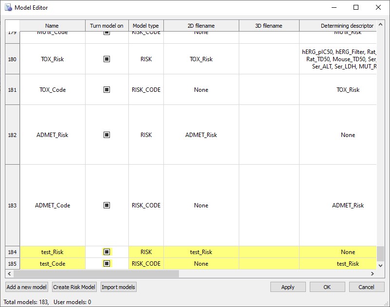Click RISK_CODE model type in TOX_Code row
The image size is (390, 307).
tap(146, 90)
